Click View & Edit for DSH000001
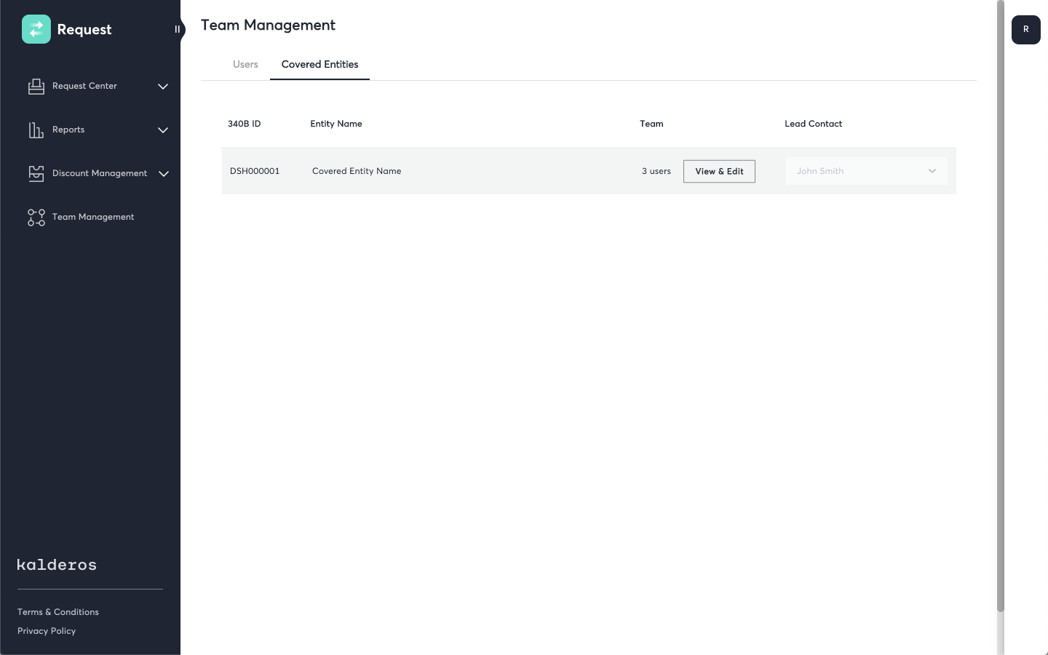 719,171
